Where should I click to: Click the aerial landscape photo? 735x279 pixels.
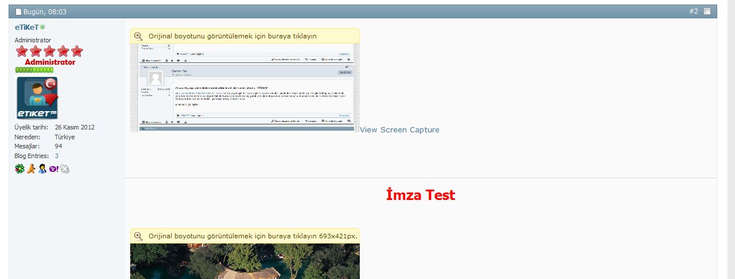[x=245, y=261]
